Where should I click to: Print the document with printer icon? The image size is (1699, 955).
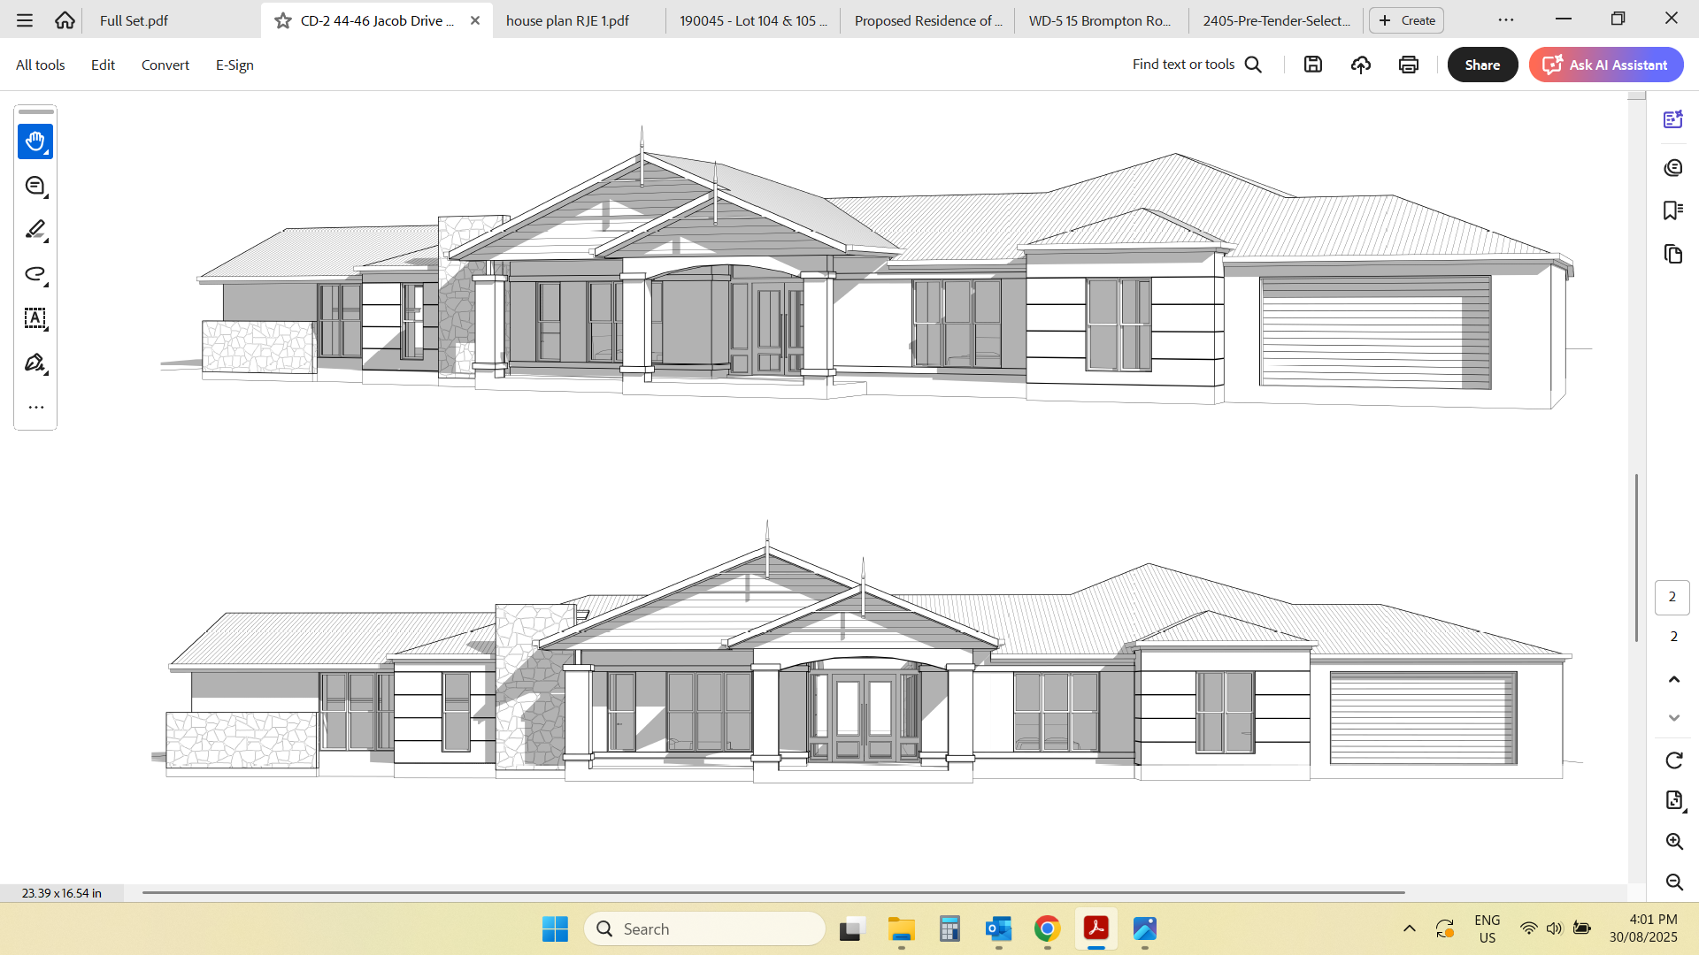(x=1409, y=65)
